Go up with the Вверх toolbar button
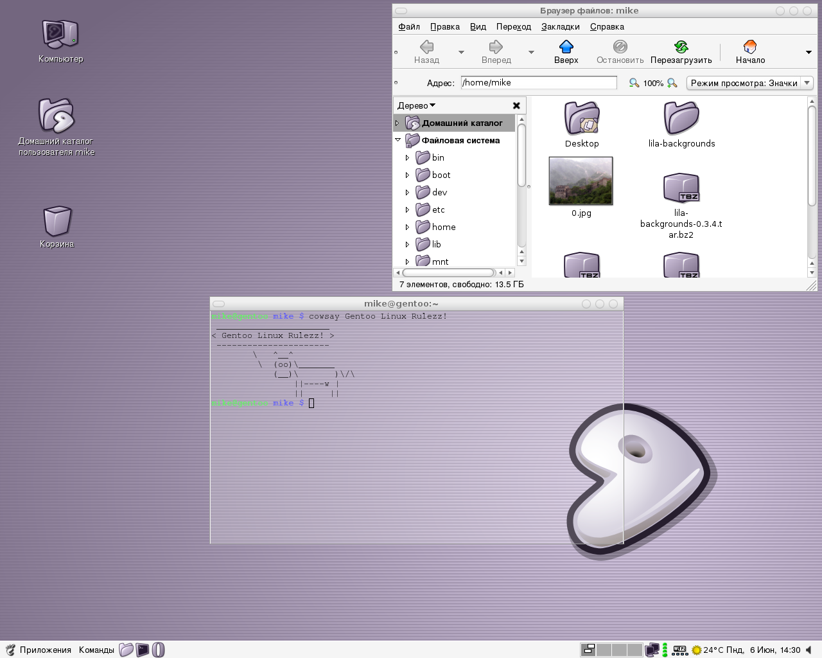This screenshot has width=822, height=658. (566, 52)
